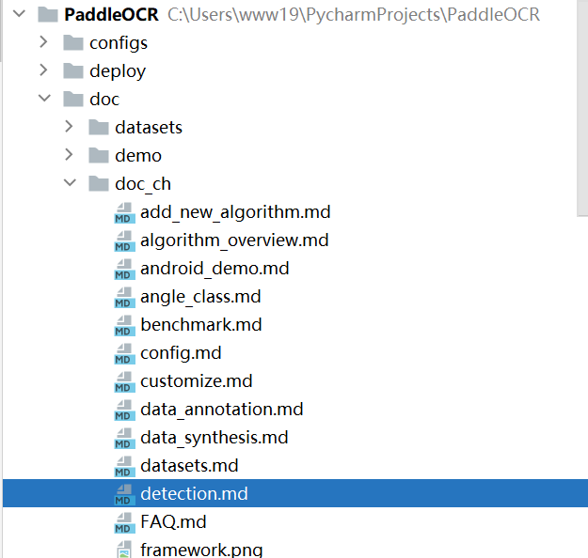
Task: Select file datasets.md
Action: point(189,466)
